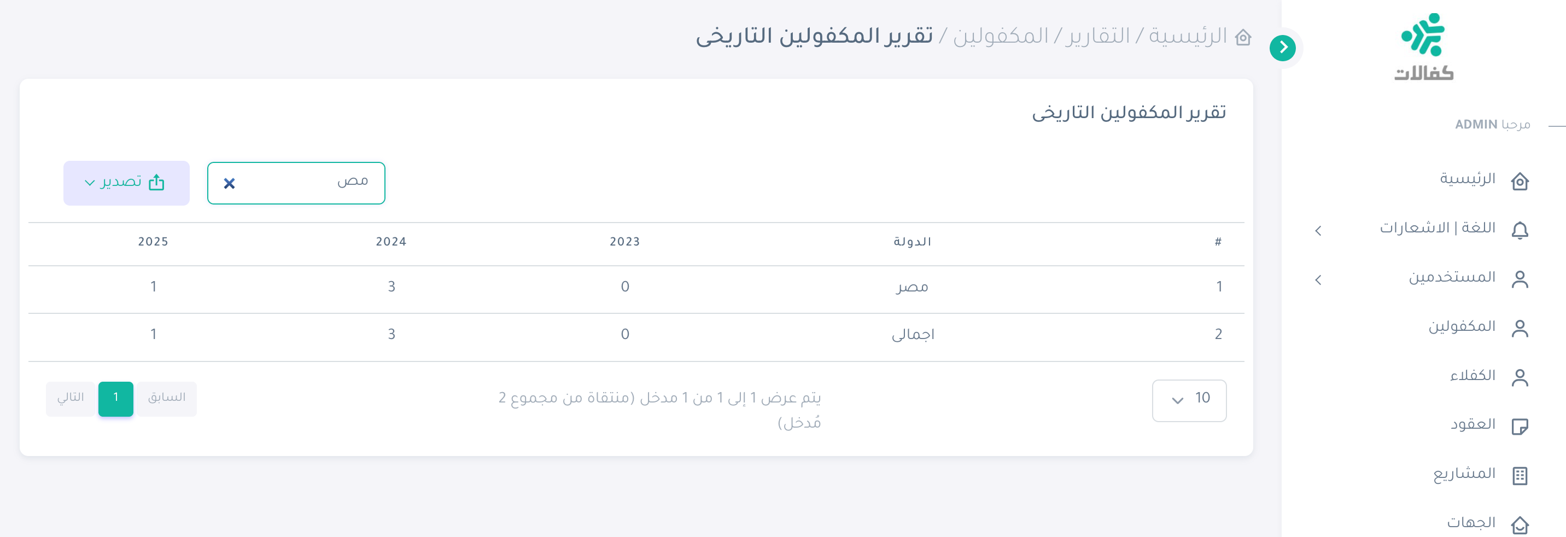Open الكفلاء sponsors menu item
Viewport: 1566px width, 537px height.
[x=1472, y=376]
